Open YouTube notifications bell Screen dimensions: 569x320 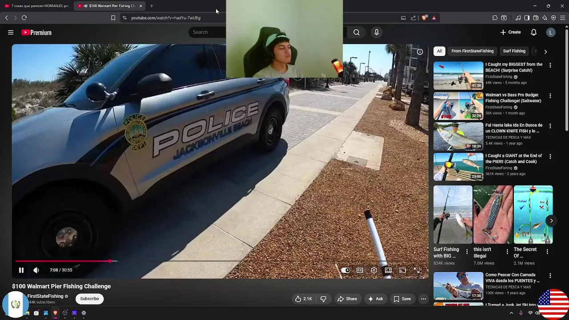coord(534,32)
